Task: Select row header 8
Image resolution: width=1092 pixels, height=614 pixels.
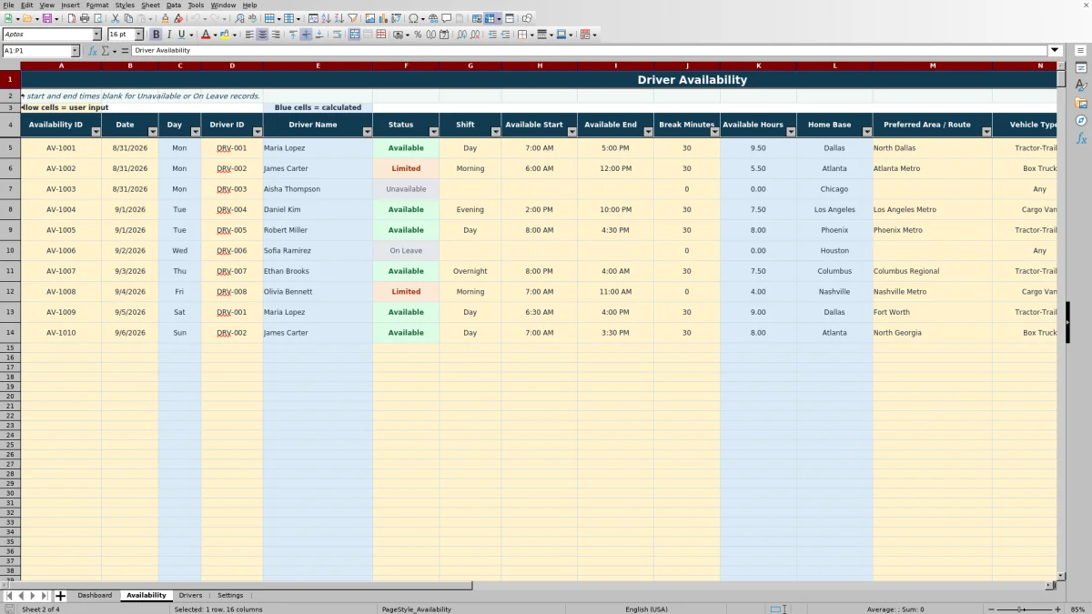Action: coord(10,209)
